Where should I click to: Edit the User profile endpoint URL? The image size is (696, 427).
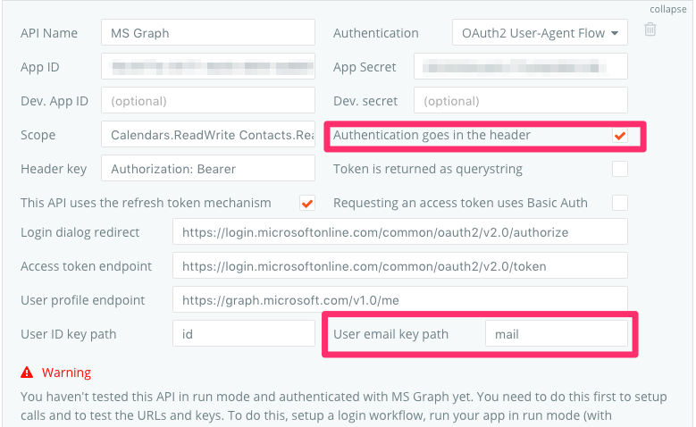pos(400,299)
